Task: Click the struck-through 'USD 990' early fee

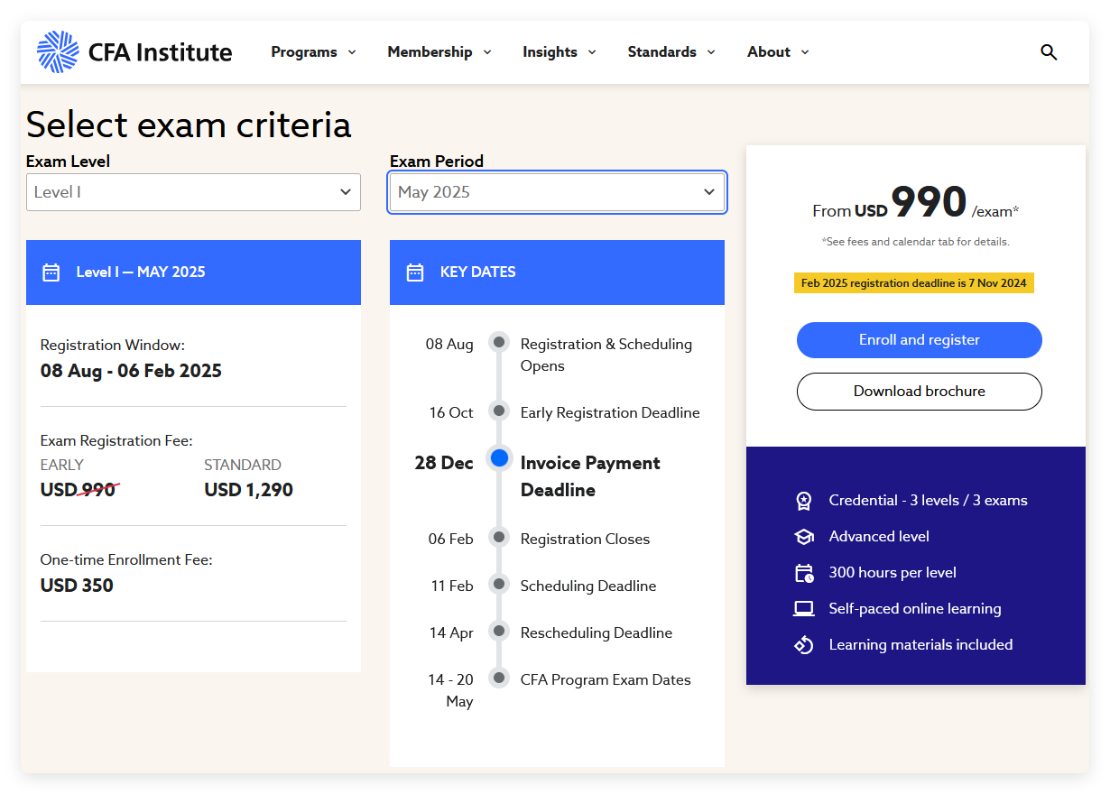Action: click(79, 490)
